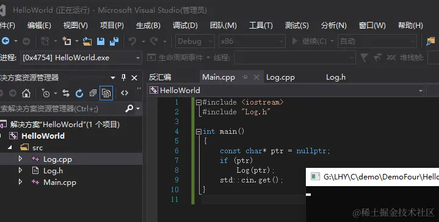Close the Solution Explorer panel
Viewport: 439px width, 222px height.
point(134,78)
